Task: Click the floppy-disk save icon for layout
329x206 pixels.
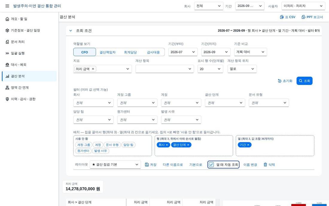Action: pyautogui.click(x=147, y=165)
